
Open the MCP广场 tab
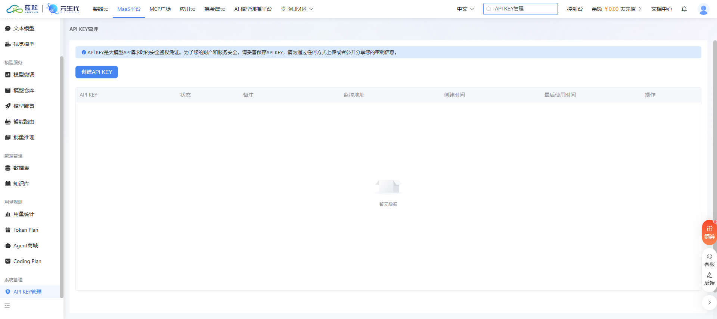coord(160,9)
